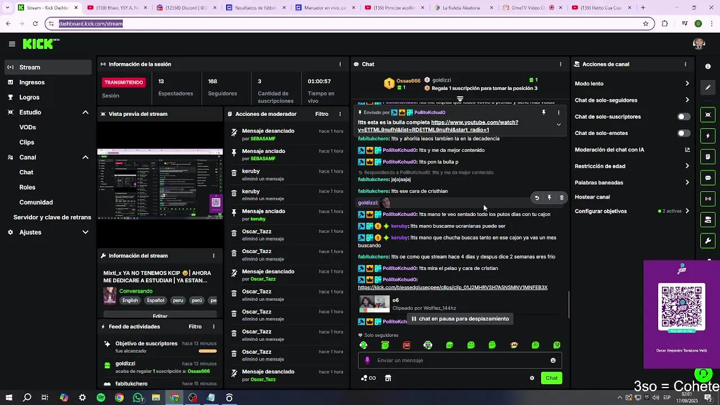720x405 pixels.
Task: Expand the pinned message chevron
Action: (x=558, y=125)
